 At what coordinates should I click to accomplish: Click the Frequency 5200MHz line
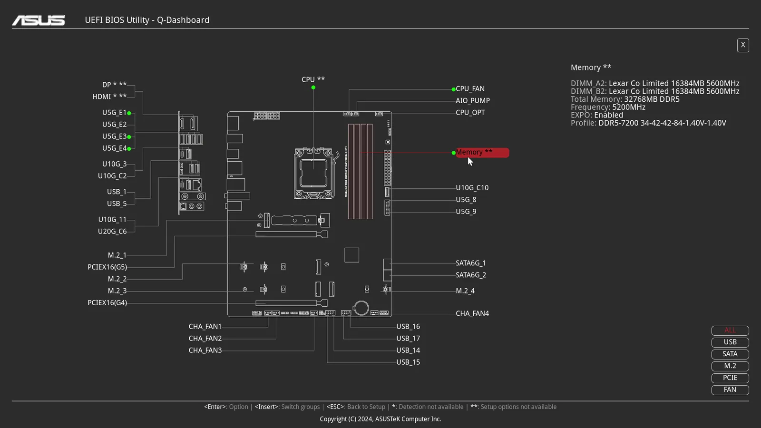(608, 107)
